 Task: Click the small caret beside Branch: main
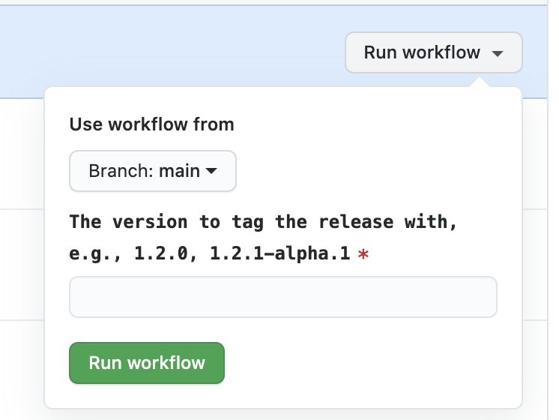coord(211,171)
